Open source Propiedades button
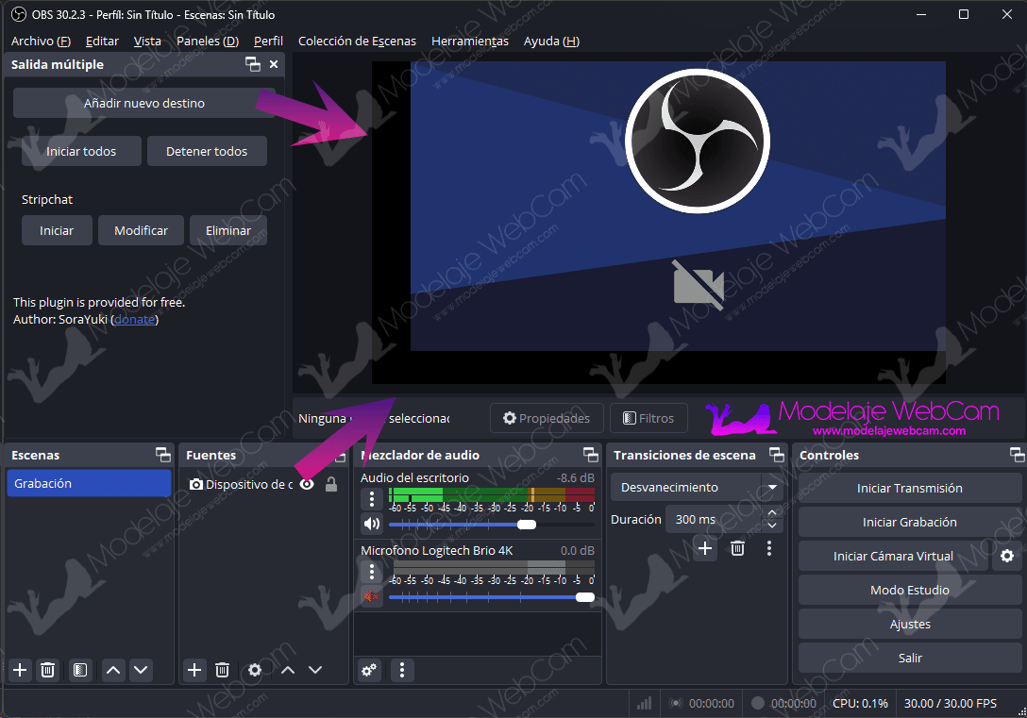This screenshot has height=718, width=1027. coord(547,418)
